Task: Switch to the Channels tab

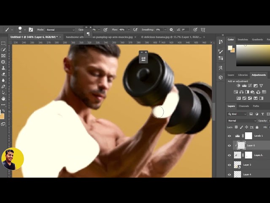Action: click(x=244, y=106)
